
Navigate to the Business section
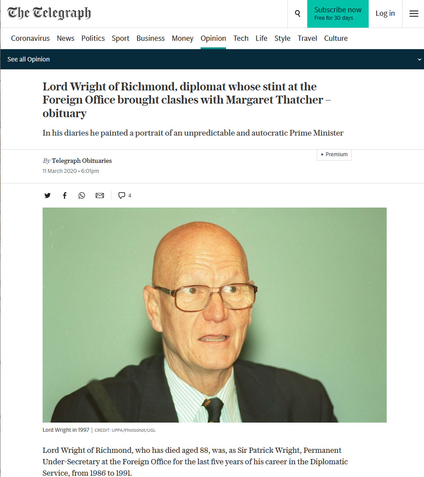click(151, 38)
